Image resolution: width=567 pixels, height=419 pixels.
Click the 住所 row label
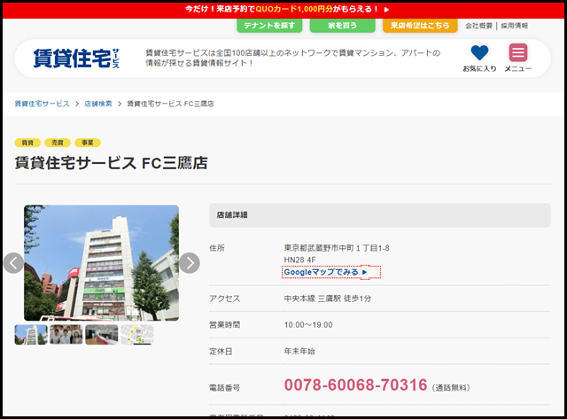click(217, 248)
